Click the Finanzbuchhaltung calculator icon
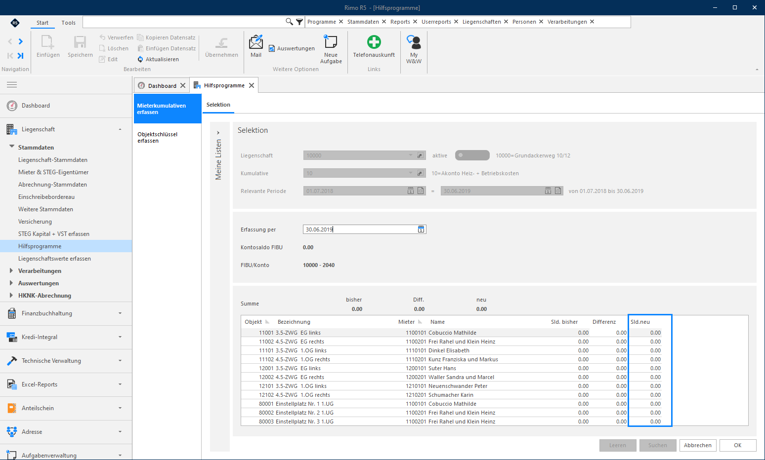 coord(12,313)
